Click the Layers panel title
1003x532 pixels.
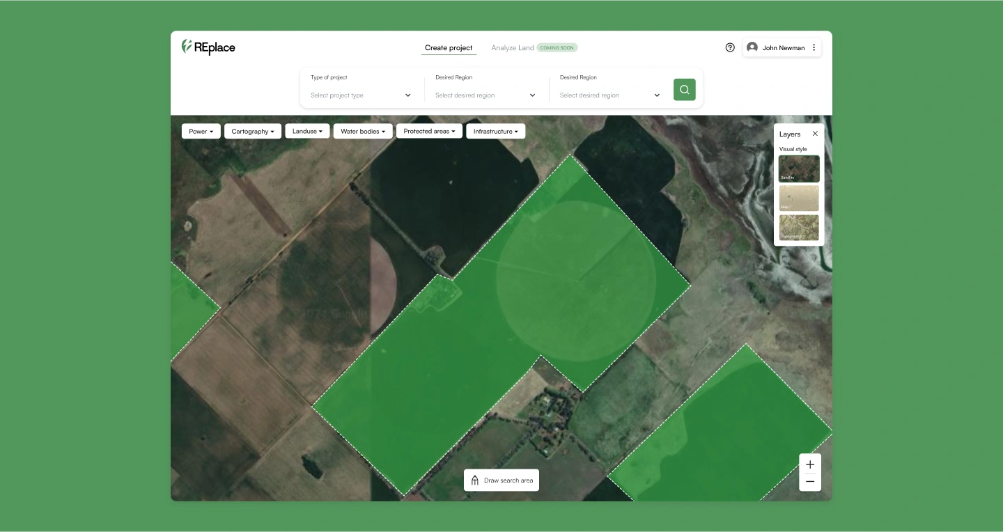(790, 134)
